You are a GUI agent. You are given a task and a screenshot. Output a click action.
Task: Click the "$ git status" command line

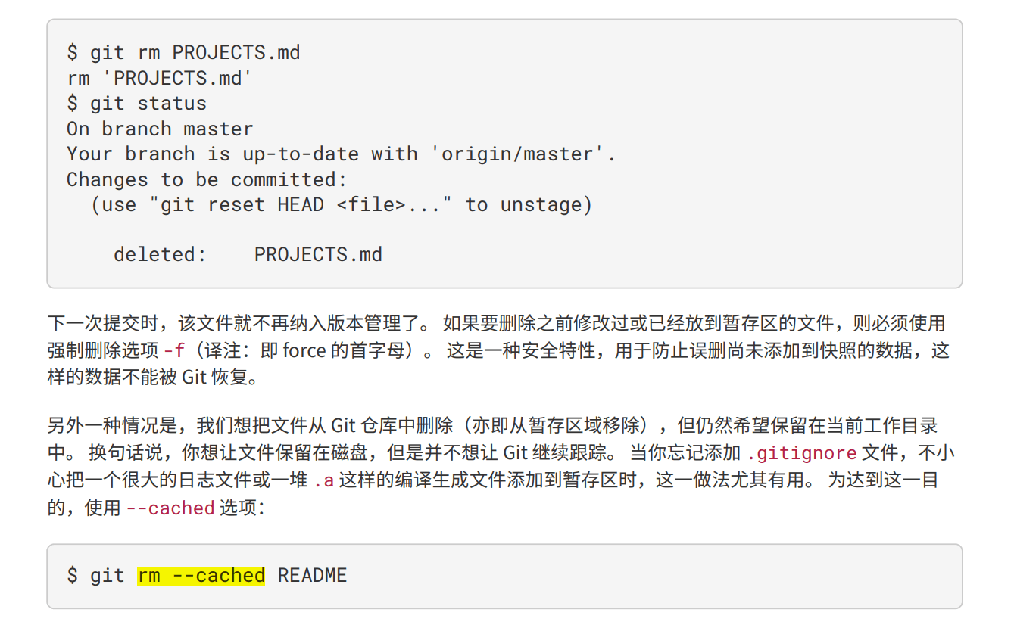[x=136, y=104]
